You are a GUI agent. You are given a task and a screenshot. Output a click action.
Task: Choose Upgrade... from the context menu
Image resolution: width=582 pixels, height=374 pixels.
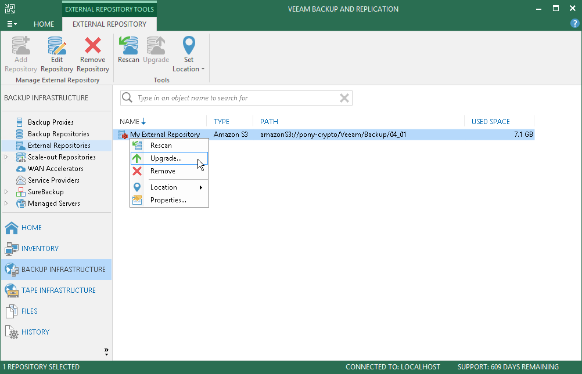tap(169, 158)
